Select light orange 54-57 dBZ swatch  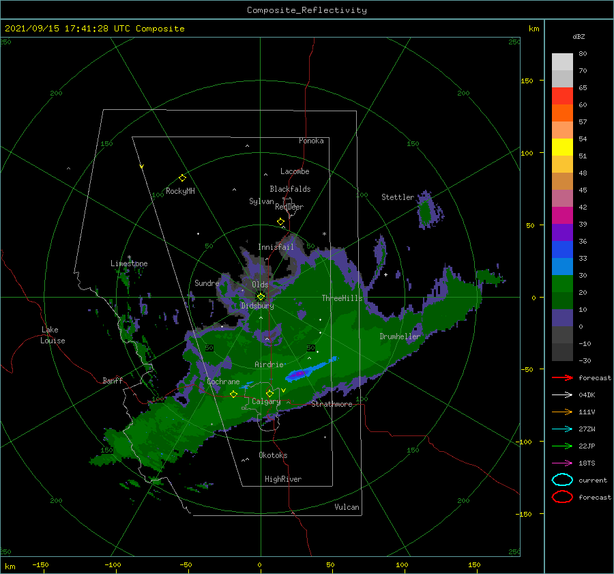point(562,130)
